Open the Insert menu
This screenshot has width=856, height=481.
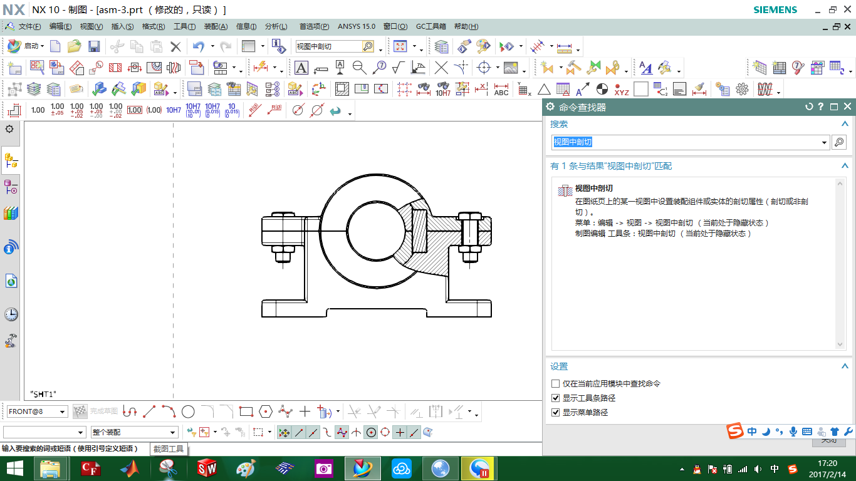click(x=122, y=26)
